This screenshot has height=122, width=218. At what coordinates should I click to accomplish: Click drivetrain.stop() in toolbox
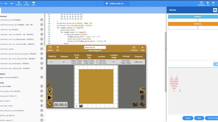coord(7,49)
